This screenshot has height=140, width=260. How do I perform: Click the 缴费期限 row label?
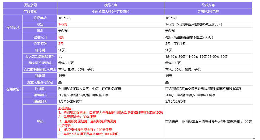click(40, 102)
